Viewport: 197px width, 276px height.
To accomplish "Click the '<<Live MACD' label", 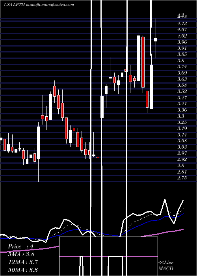I will click(166, 265).
